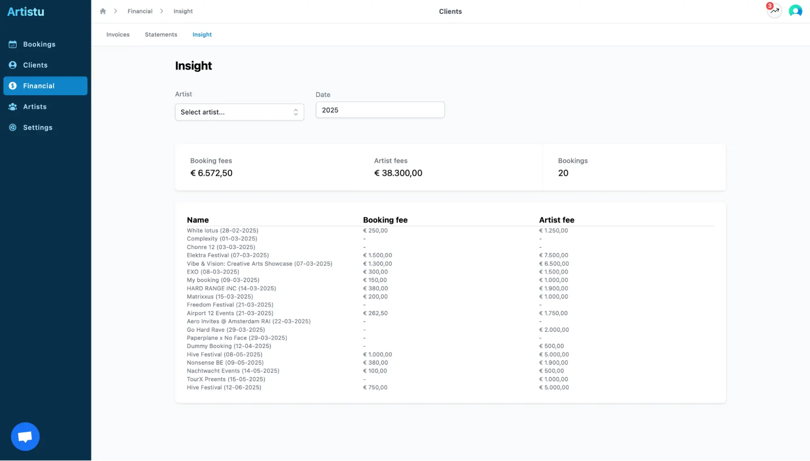The height and width of the screenshot is (461, 810).
Task: Navigate to Financial in the breadcrumb
Action: (x=140, y=11)
